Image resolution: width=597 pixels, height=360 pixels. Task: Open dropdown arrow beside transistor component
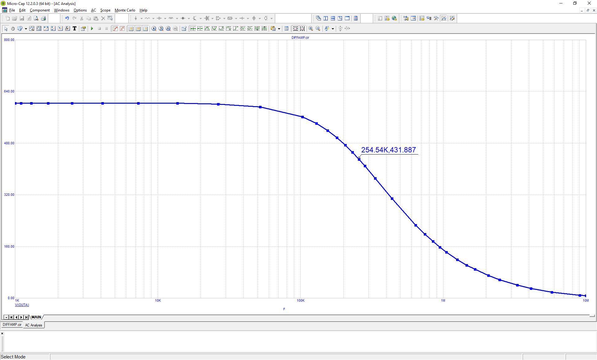201,18
